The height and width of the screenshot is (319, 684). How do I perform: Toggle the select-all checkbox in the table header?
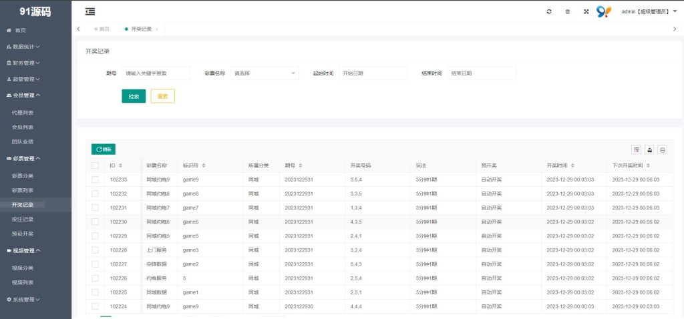[95, 166]
